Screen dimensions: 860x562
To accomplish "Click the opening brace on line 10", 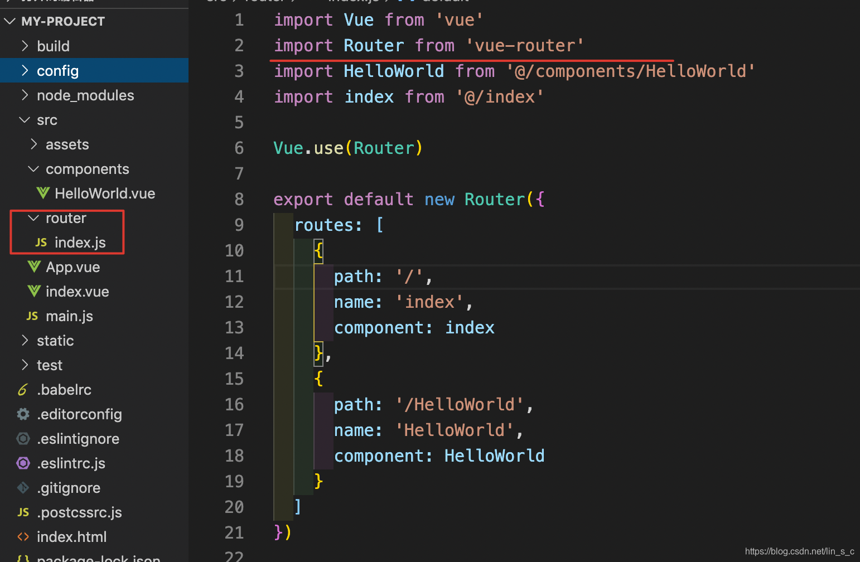I will tap(318, 250).
